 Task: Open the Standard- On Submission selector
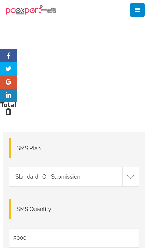tap(74, 177)
